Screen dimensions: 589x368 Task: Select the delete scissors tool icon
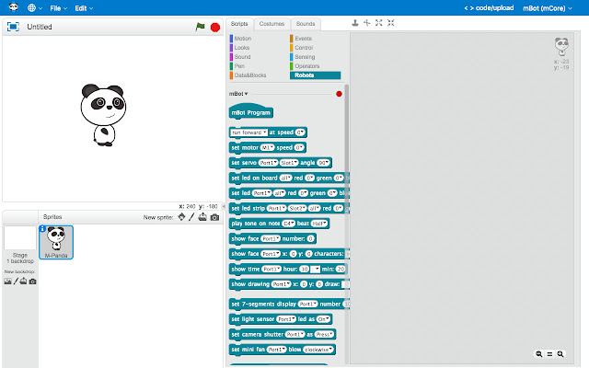coord(367,23)
